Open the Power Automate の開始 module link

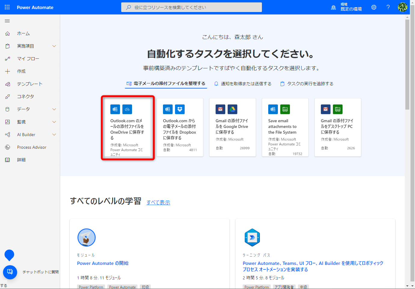click(103, 263)
